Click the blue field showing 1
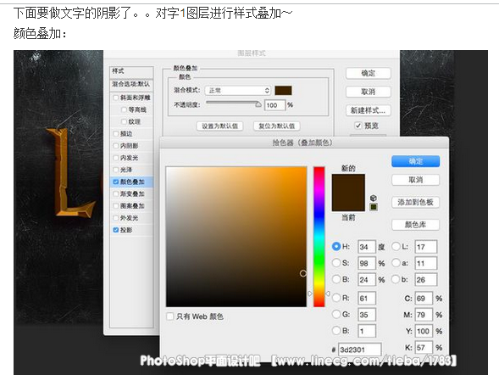 [367, 331]
